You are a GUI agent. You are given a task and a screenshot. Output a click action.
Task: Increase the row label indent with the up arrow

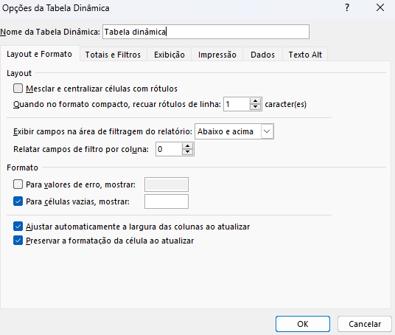pos(256,101)
